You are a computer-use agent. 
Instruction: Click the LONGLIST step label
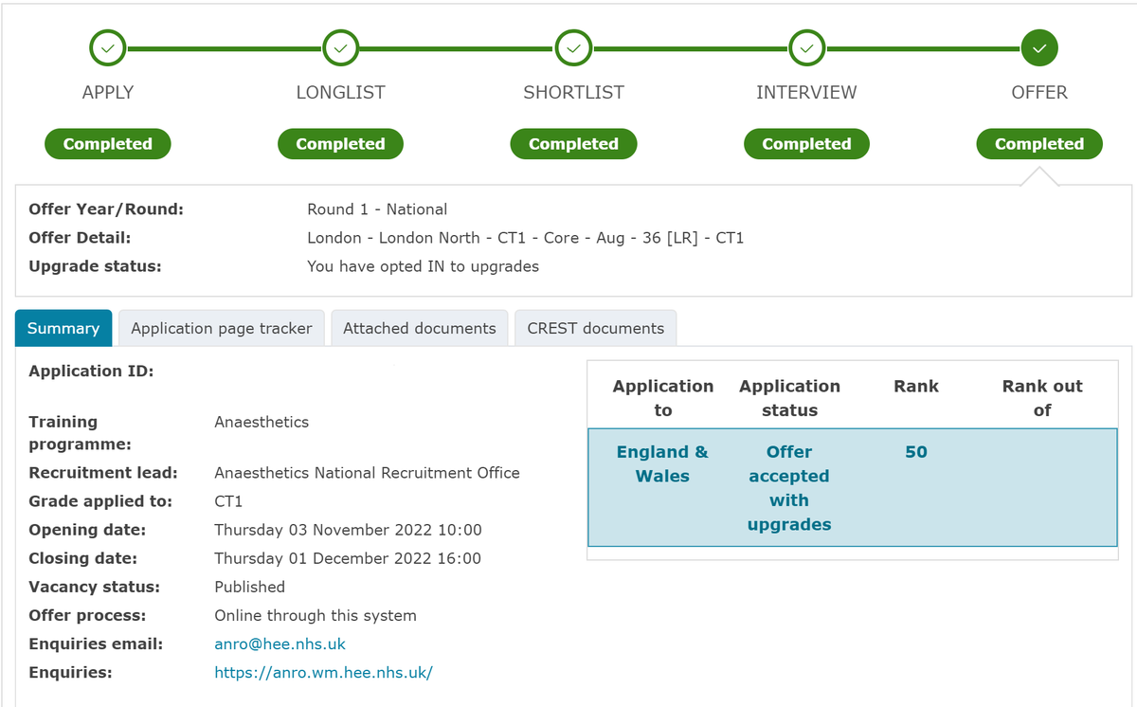coord(340,93)
